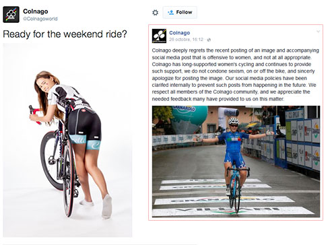Click the front bicycle wheel in the tweet photo
This screenshot has height=245, width=330.
point(69,178)
